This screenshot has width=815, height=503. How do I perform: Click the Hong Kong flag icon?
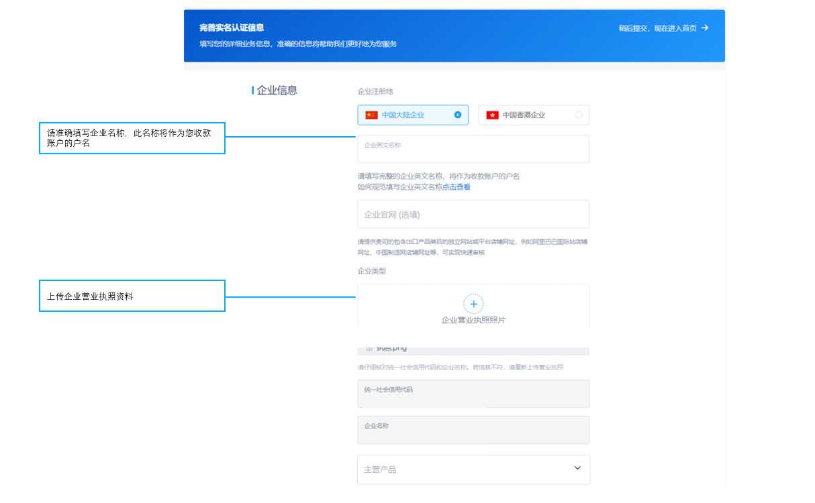pyautogui.click(x=491, y=115)
